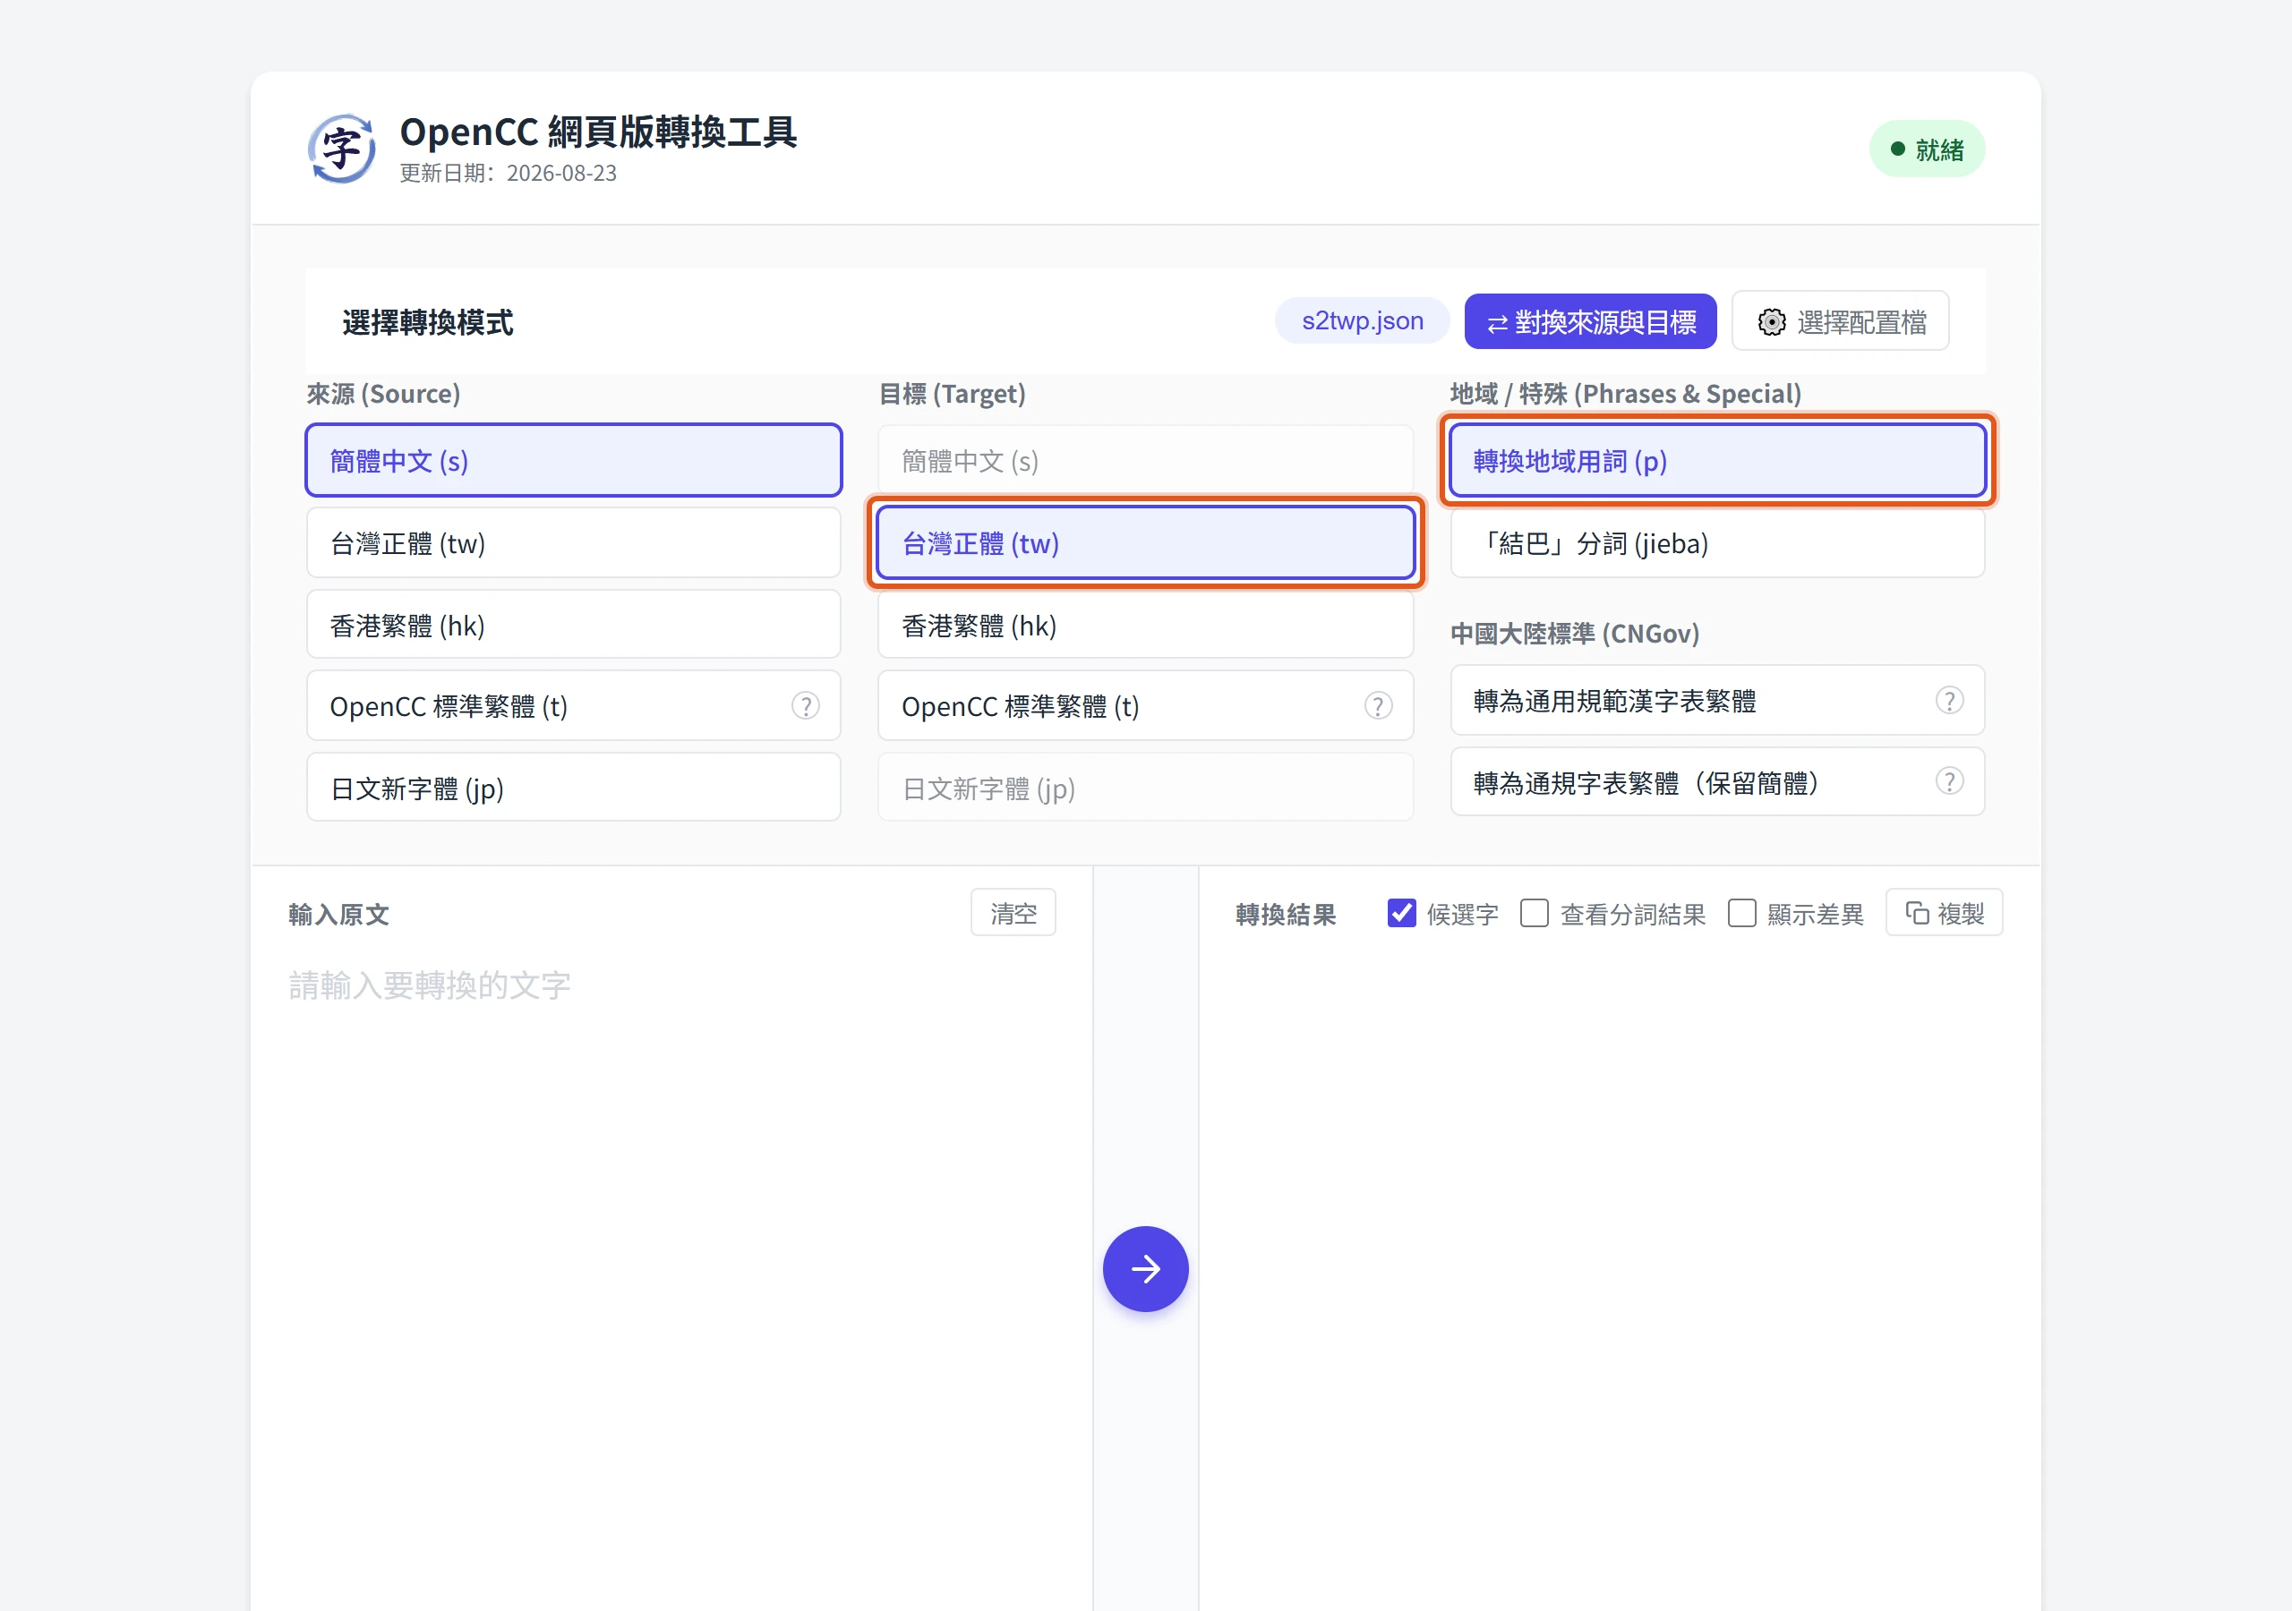2292x1611 pixels.
Task: Choose target OpenCC 標準繁體 (t)
Action: coord(1145,705)
